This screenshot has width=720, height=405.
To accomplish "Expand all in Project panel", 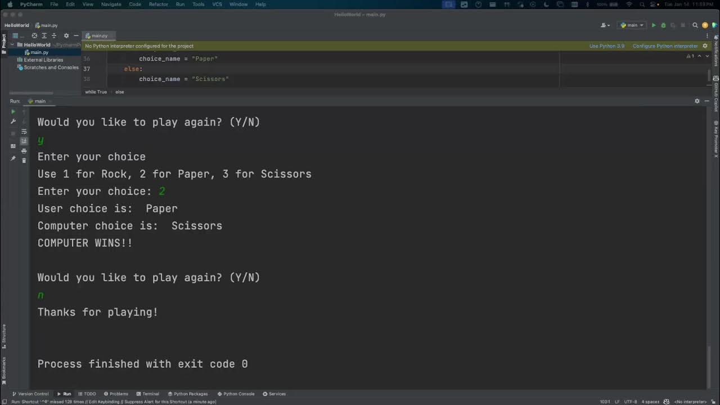I will (x=44, y=35).
